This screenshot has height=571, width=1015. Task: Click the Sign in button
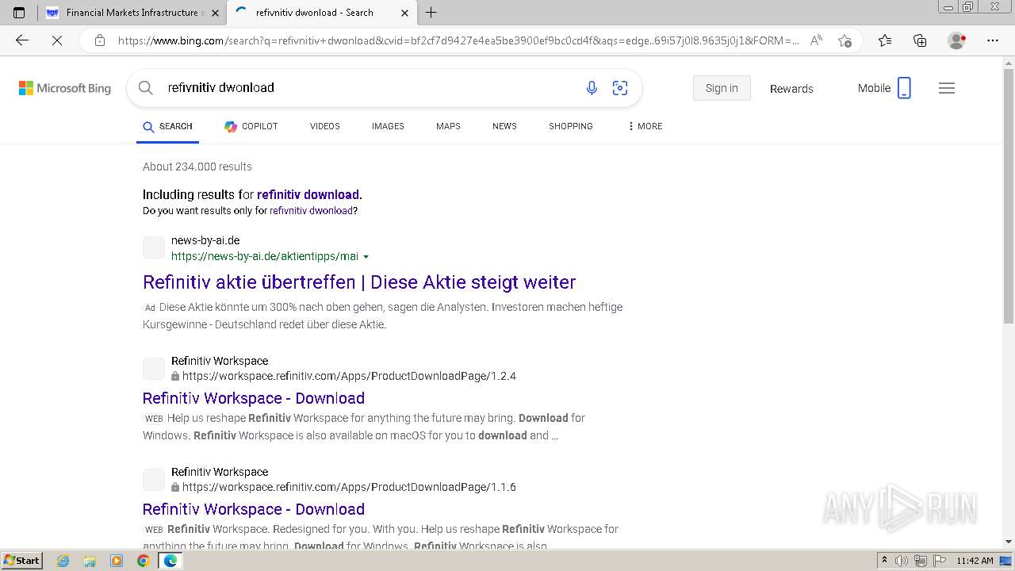click(721, 88)
